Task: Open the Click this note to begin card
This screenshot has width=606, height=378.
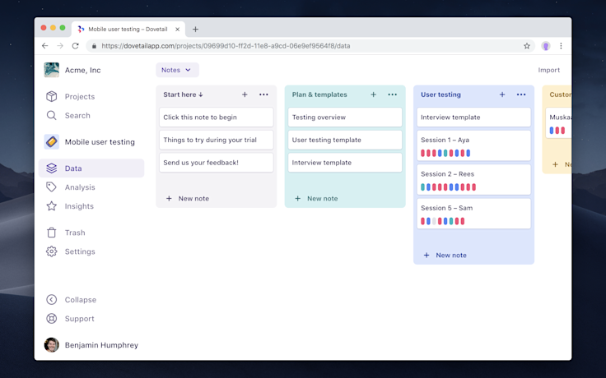Action: point(216,118)
